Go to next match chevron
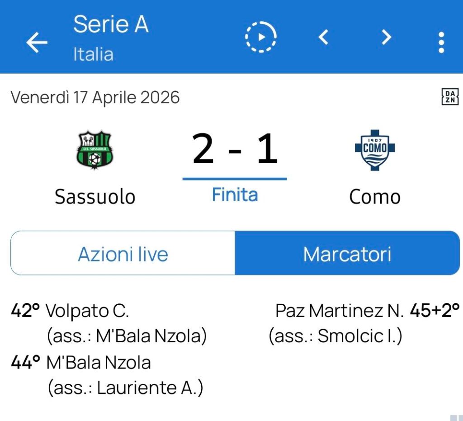This screenshot has width=463, height=421. click(386, 37)
